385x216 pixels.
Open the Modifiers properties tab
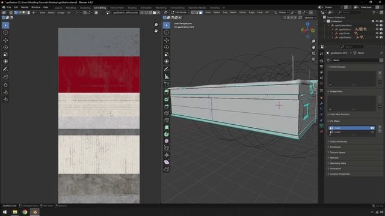321,104
